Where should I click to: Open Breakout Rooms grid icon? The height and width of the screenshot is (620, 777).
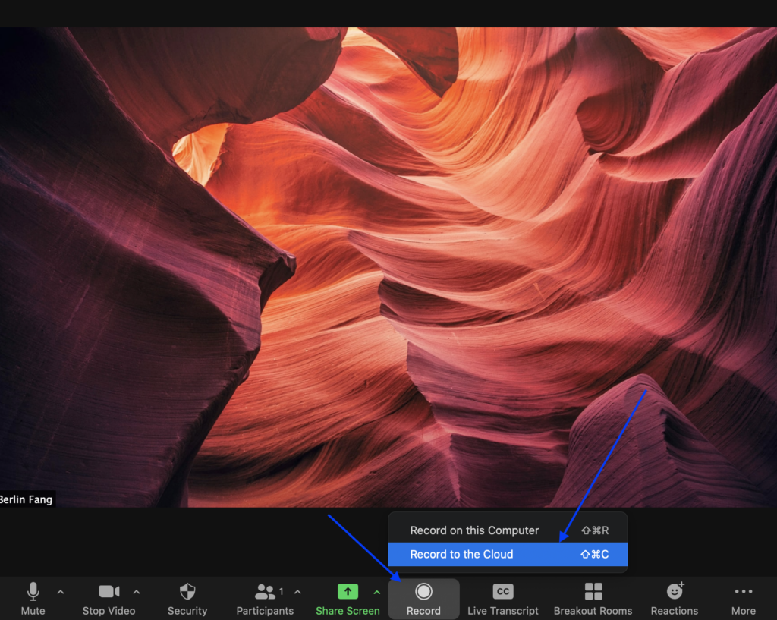click(593, 592)
